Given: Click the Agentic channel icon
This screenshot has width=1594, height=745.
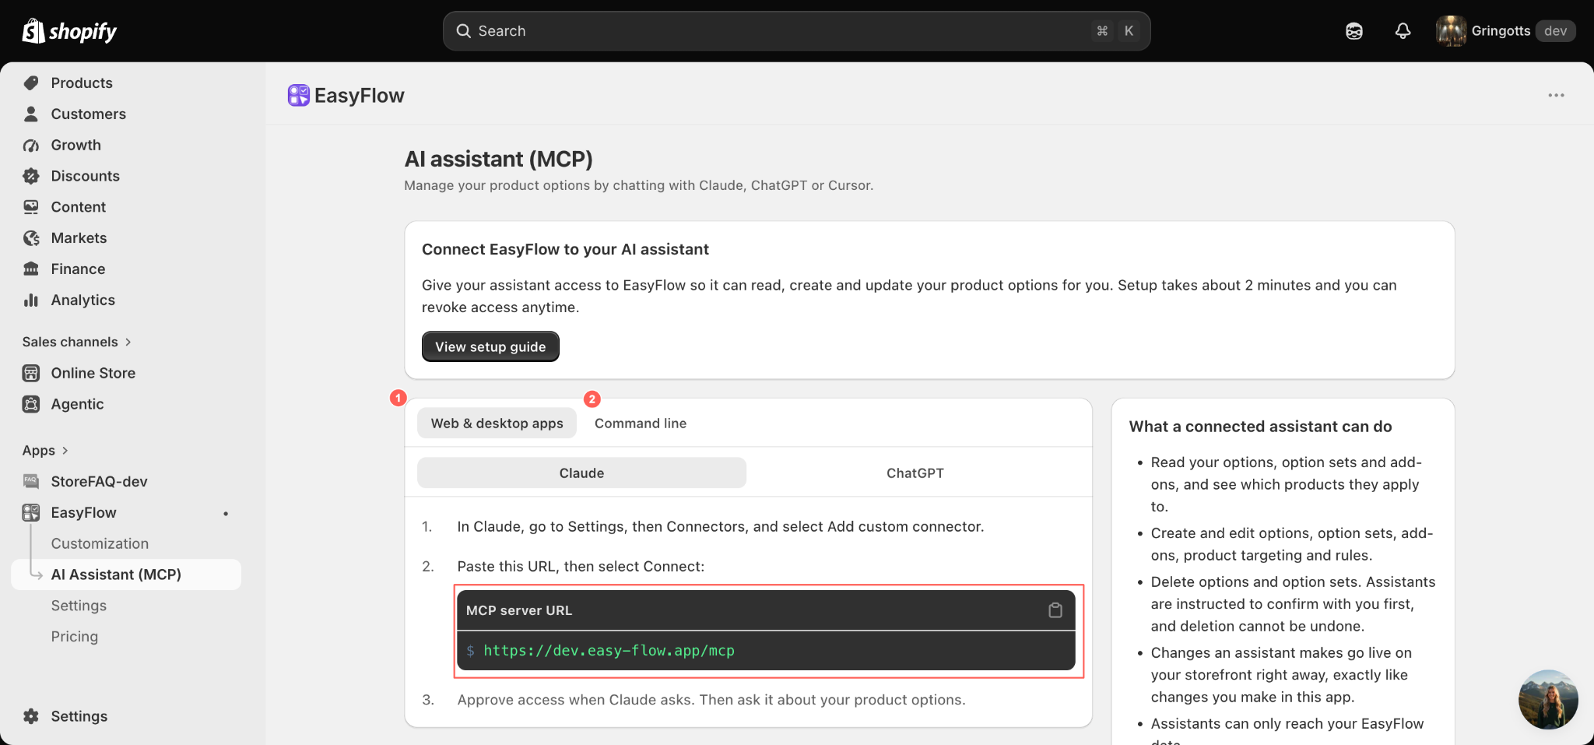Looking at the screenshot, I should click(31, 404).
